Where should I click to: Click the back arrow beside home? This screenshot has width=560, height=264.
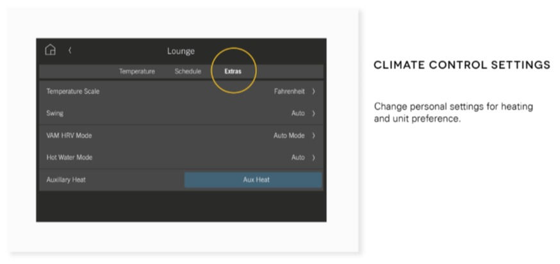click(x=70, y=51)
